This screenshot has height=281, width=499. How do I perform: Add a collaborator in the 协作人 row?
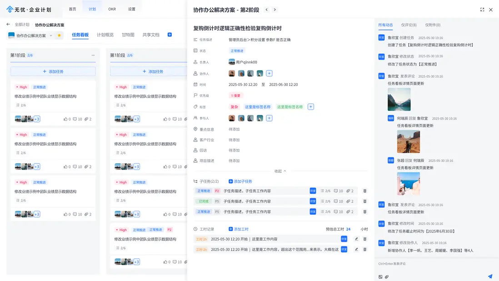click(269, 74)
